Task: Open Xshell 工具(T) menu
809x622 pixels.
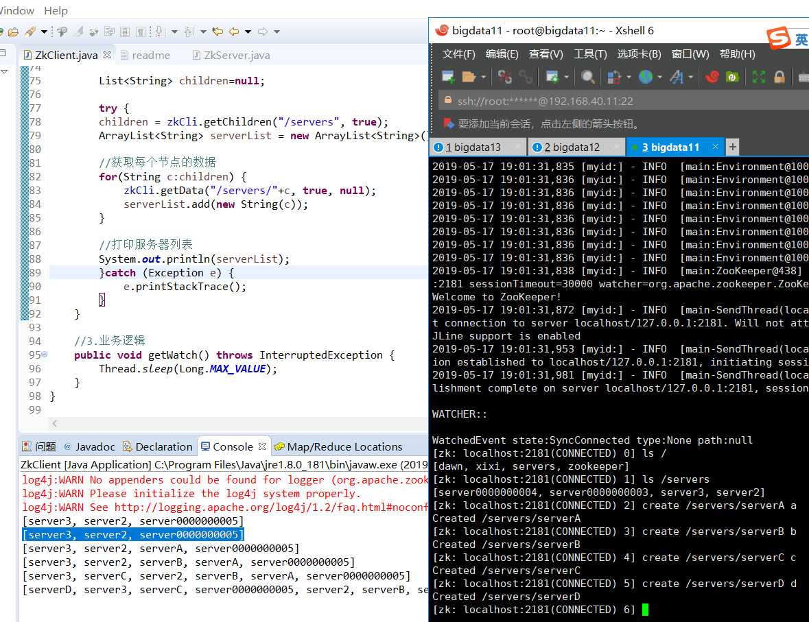Action: click(x=590, y=54)
